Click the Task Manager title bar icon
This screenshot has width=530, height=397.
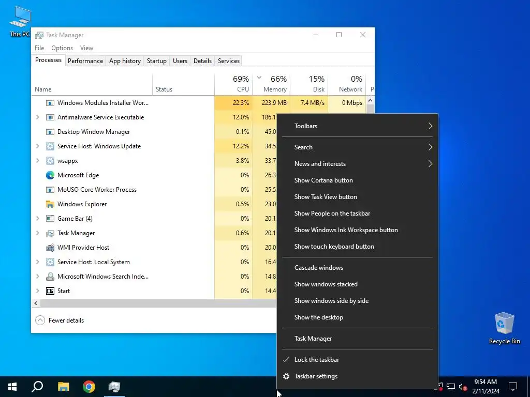(39, 35)
